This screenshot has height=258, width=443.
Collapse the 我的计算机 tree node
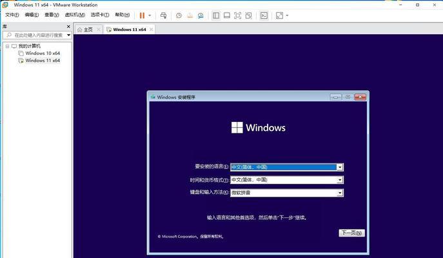(x=7, y=46)
